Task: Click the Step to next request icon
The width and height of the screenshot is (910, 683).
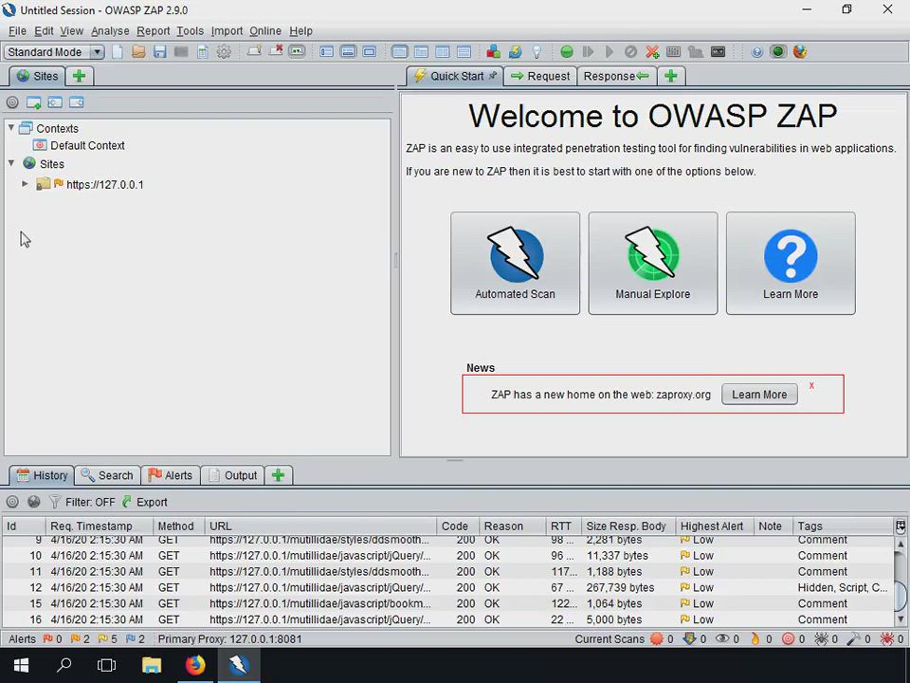Action: pos(588,52)
